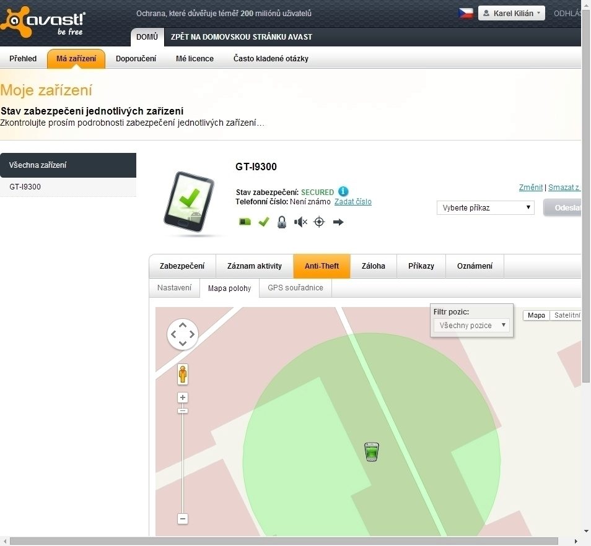Open the Všechny pozice filter dropdown

tap(472, 326)
